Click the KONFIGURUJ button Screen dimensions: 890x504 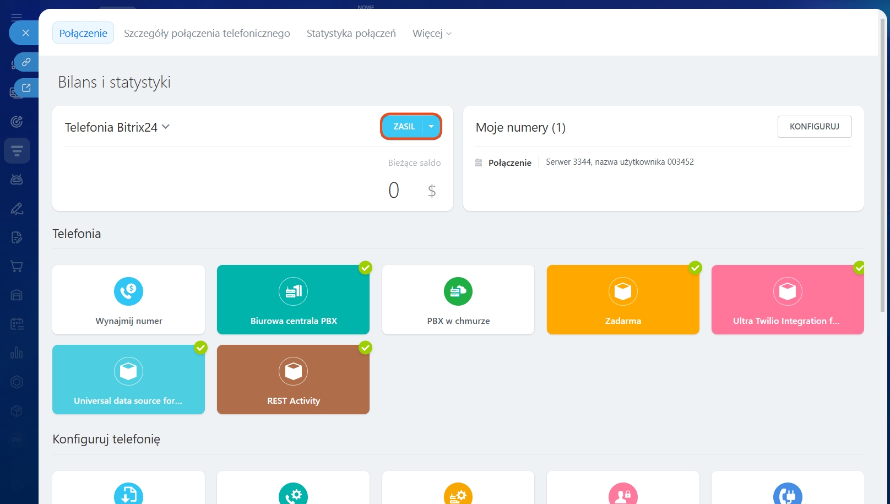[814, 127]
